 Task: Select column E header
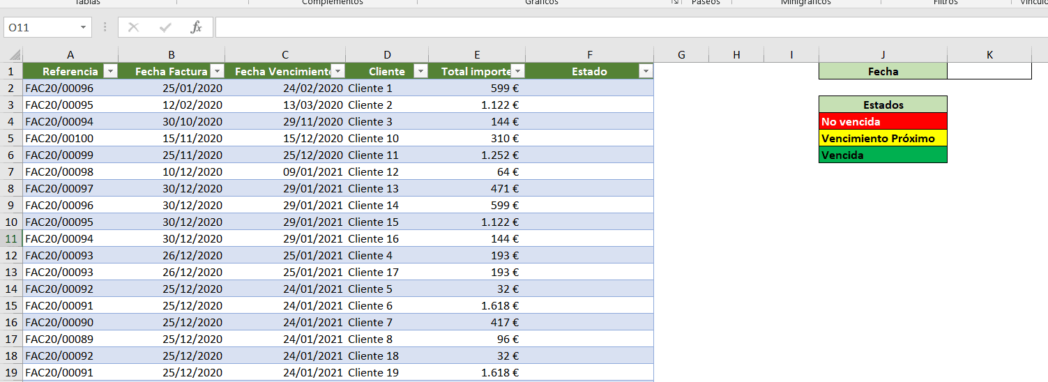(x=477, y=54)
